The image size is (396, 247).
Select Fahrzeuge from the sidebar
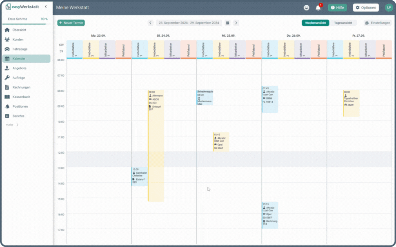point(19,49)
